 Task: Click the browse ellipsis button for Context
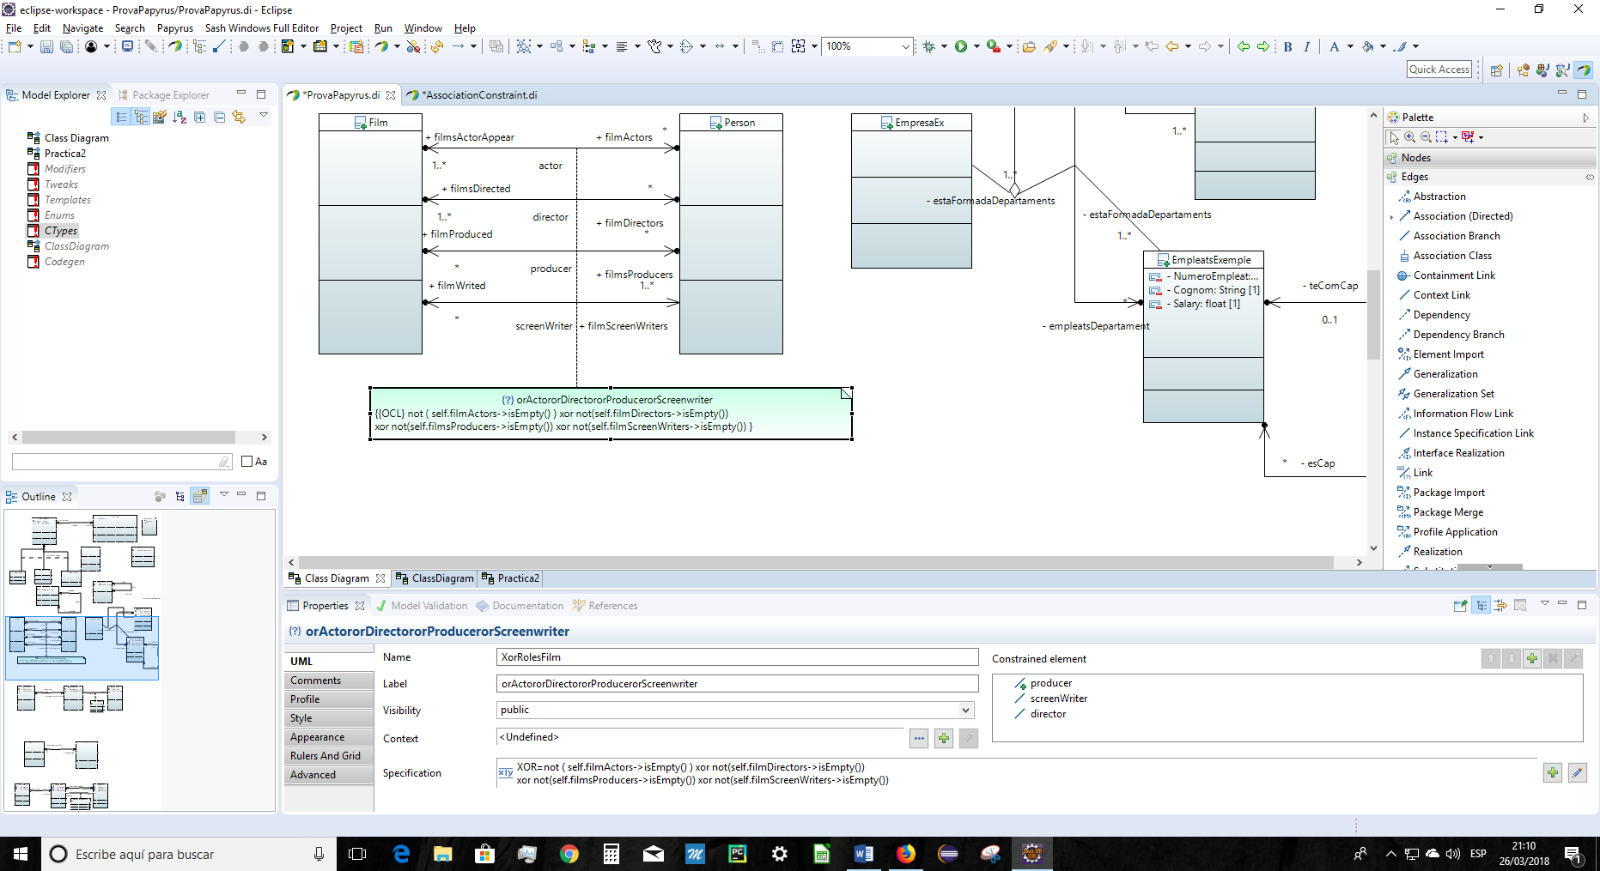click(x=919, y=738)
